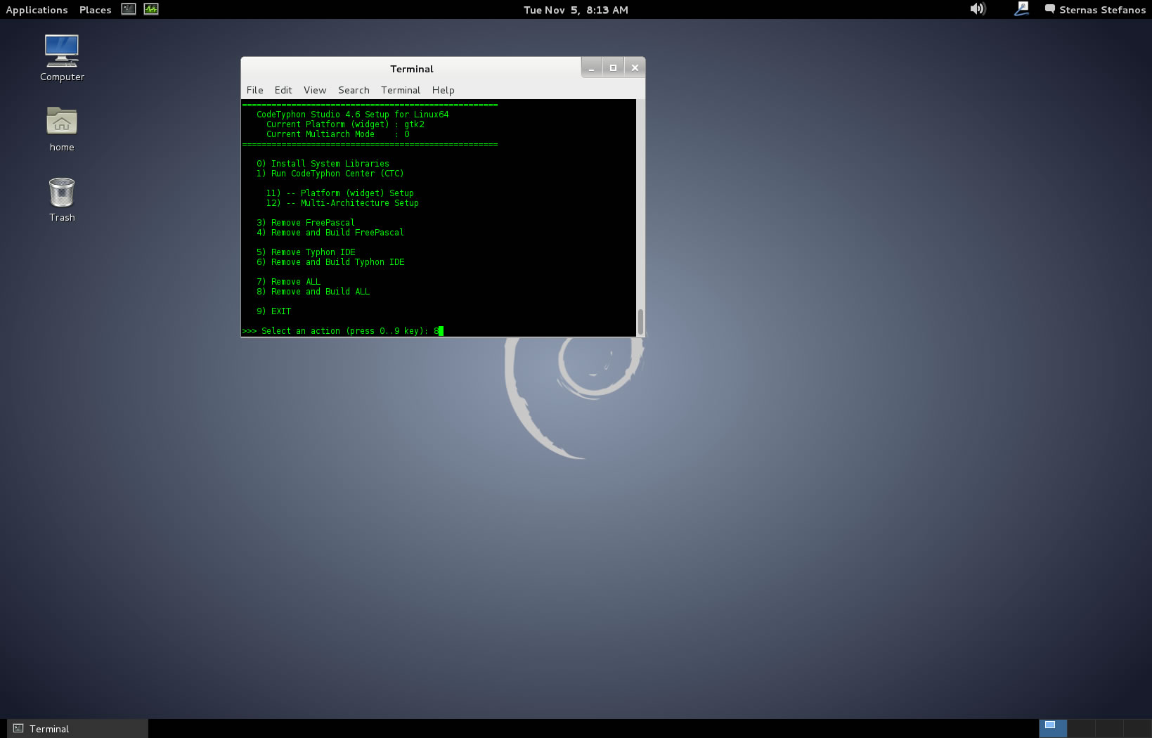
Task: Open the Terminal Search menu
Action: [x=354, y=90]
